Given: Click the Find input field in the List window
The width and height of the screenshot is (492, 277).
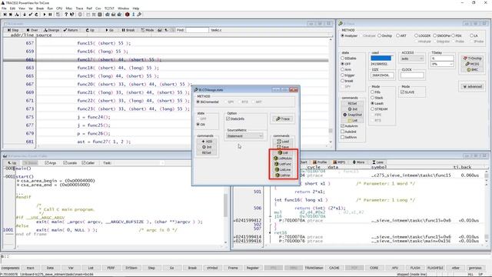Looking at the screenshot, I should pos(197,30).
